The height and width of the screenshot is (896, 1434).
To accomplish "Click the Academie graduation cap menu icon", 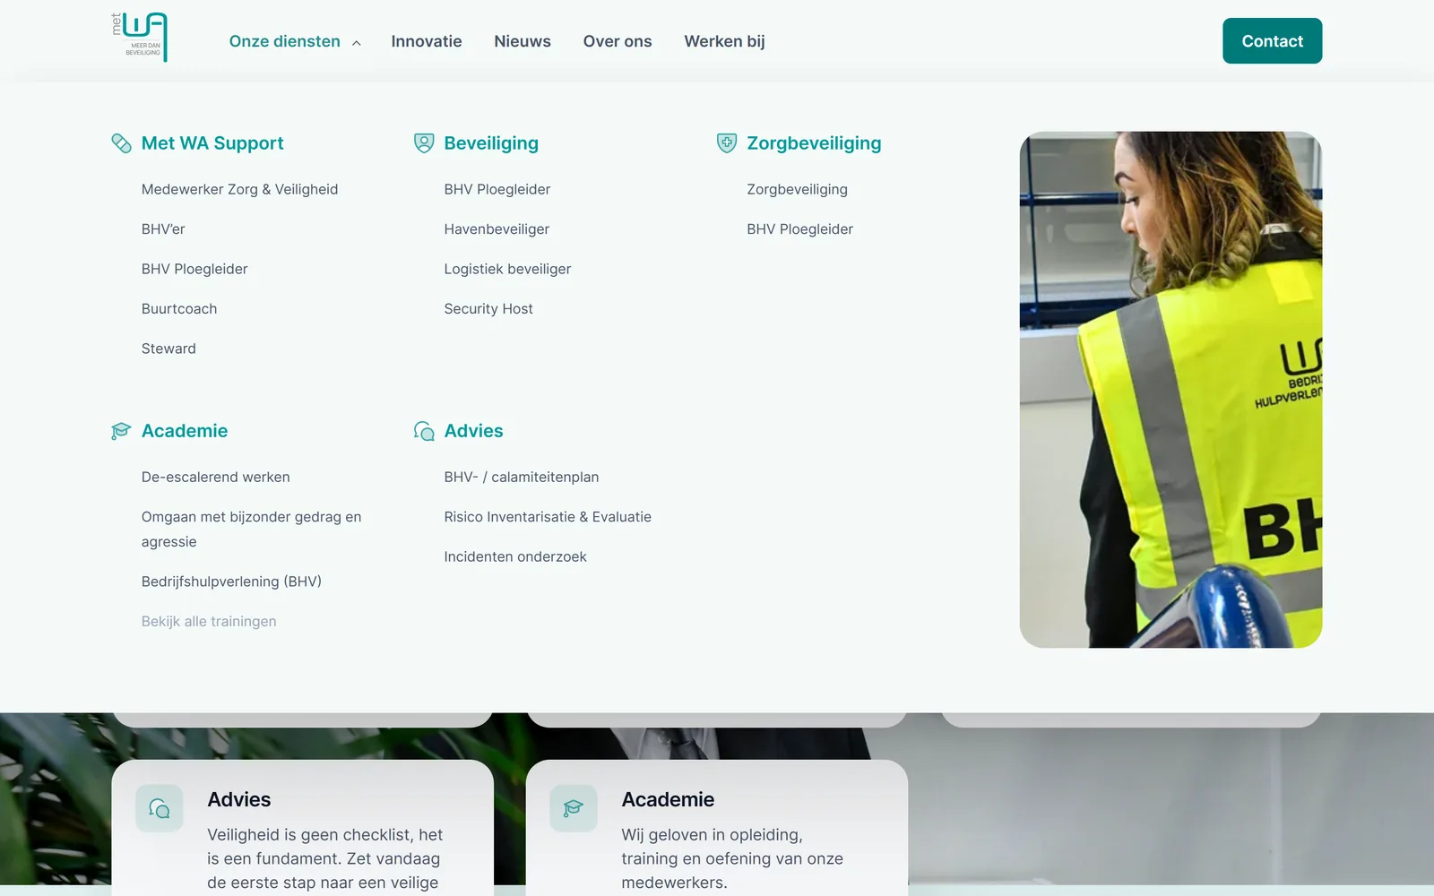I will pos(121,431).
